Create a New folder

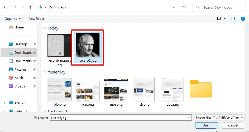[x=36, y=19]
